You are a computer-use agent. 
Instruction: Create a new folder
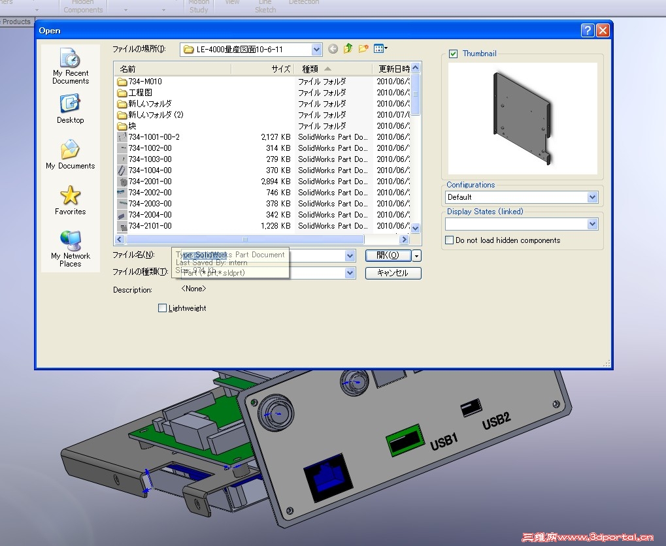(x=363, y=49)
